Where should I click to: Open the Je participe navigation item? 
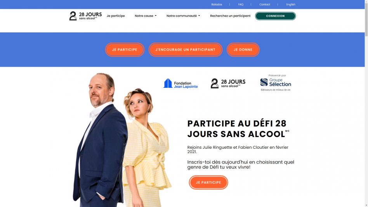tap(116, 16)
